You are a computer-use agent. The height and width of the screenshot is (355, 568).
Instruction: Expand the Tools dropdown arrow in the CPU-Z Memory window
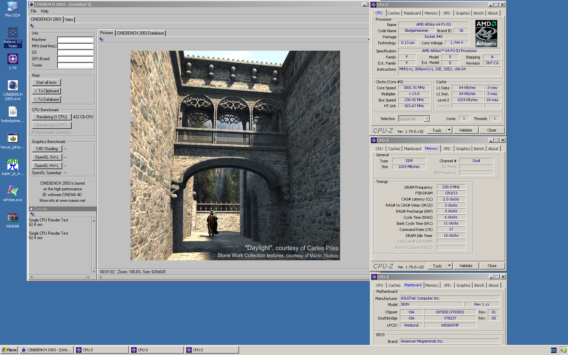(x=450, y=266)
